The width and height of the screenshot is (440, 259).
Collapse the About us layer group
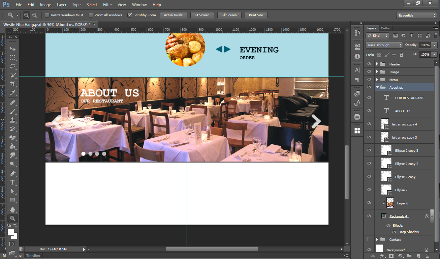pos(377,87)
